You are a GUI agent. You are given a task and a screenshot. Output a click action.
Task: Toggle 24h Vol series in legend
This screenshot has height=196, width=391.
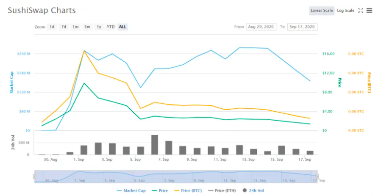(253, 191)
